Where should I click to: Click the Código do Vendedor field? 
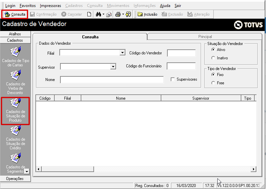click(x=181, y=53)
